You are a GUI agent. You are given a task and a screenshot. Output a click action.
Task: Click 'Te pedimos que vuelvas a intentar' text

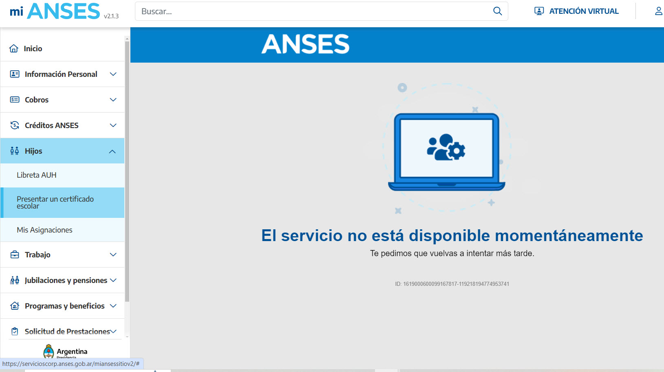452,253
